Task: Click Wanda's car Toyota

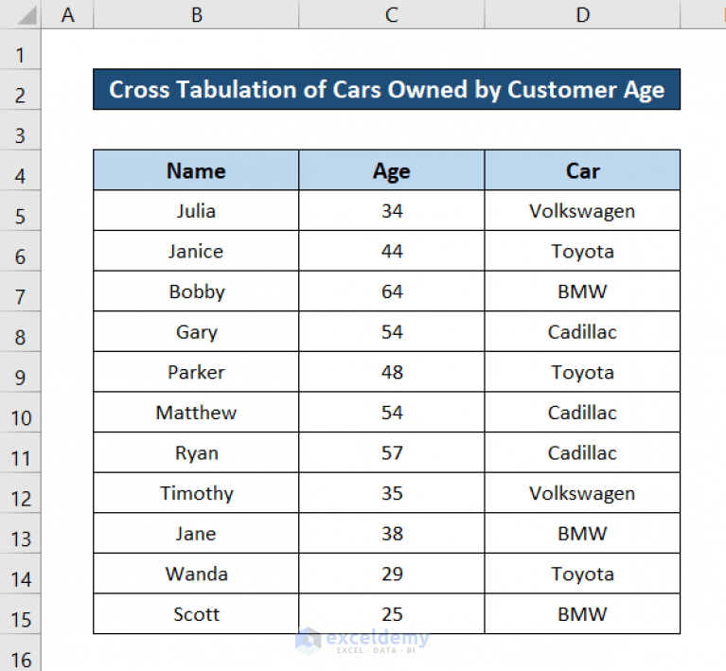Action: [x=582, y=574]
